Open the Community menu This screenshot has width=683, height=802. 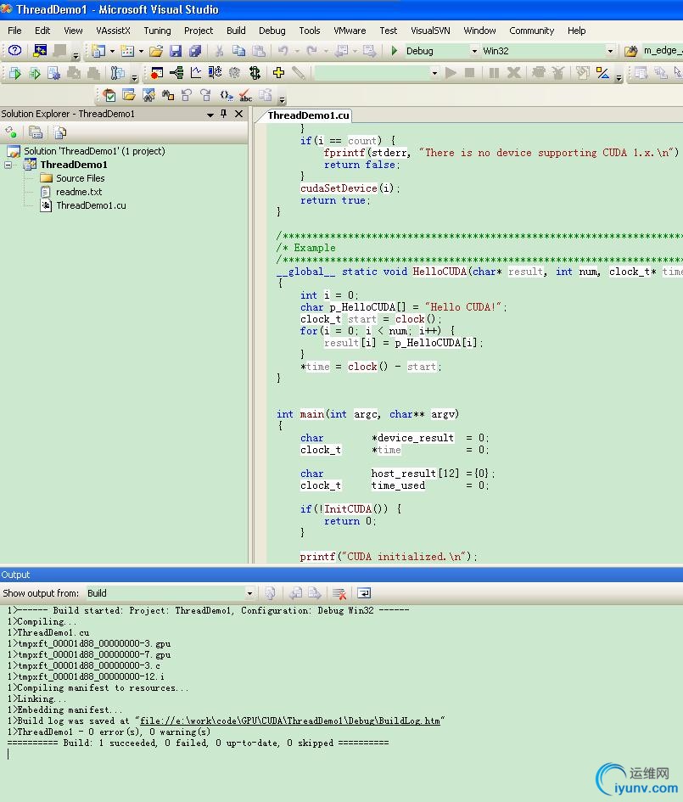click(x=532, y=31)
